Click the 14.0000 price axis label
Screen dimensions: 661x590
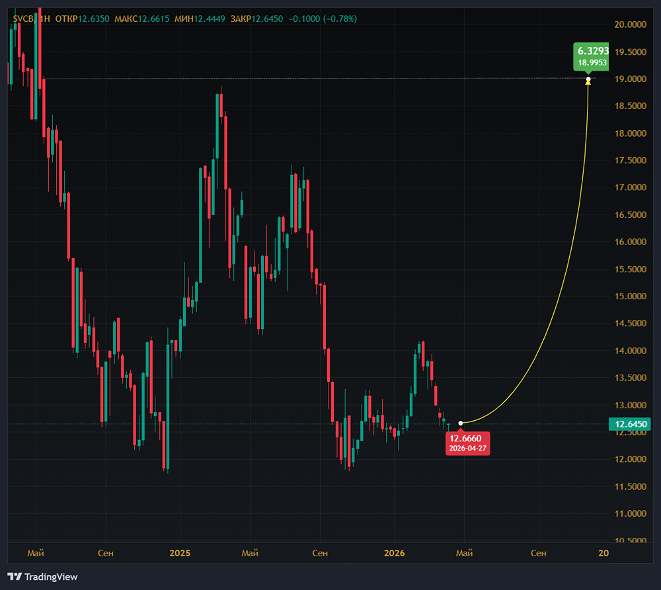pos(630,350)
